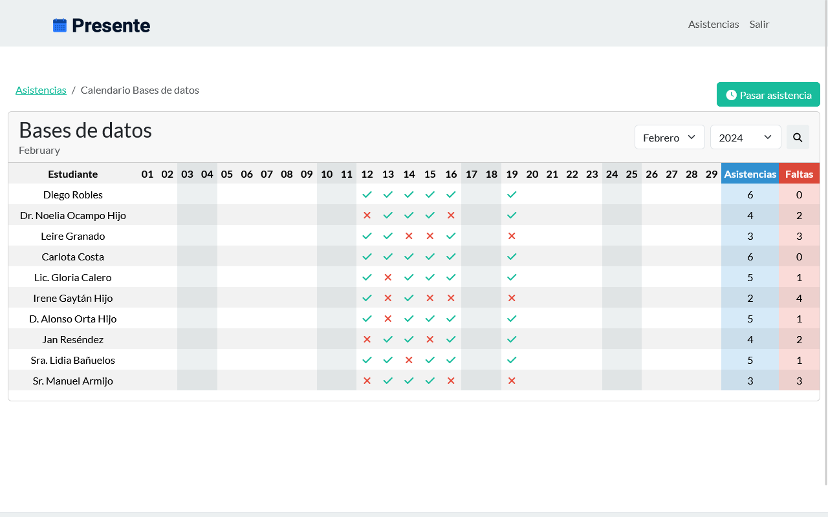Click Jan Reséndez's X mark on day 15
The image size is (828, 517).
click(x=430, y=339)
